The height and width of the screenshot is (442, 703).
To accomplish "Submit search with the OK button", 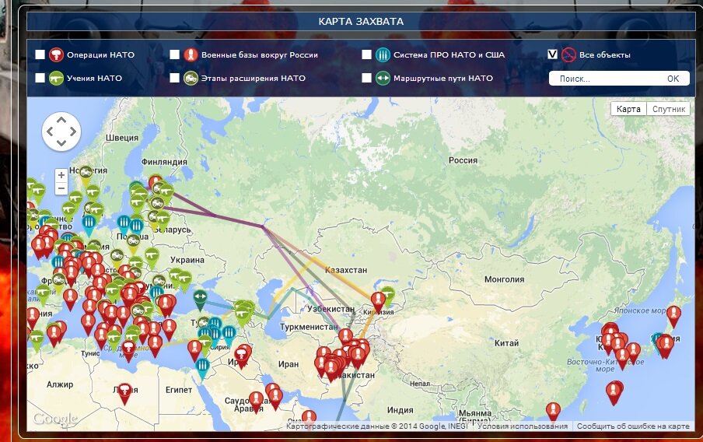I will pyautogui.click(x=673, y=79).
